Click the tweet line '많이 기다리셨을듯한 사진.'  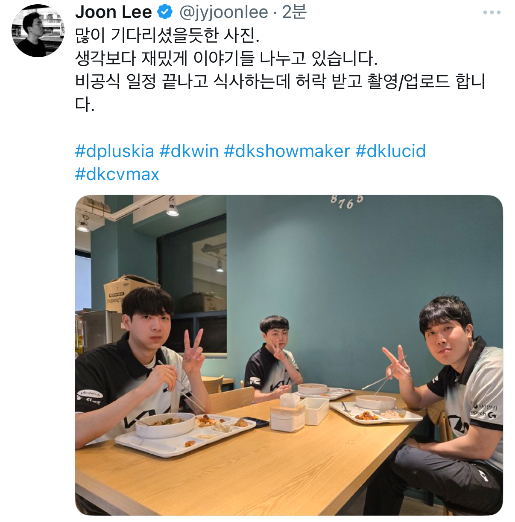167,36
